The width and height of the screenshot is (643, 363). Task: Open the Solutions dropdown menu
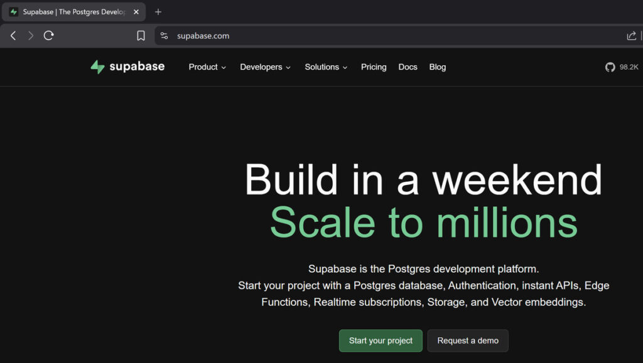326,67
